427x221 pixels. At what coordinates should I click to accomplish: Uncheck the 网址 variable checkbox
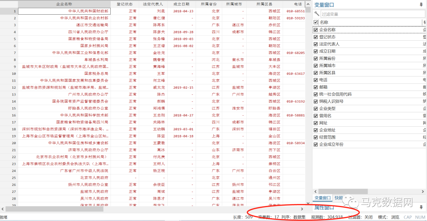316,123
